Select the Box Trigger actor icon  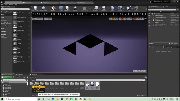pyautogui.click(x=15, y=57)
